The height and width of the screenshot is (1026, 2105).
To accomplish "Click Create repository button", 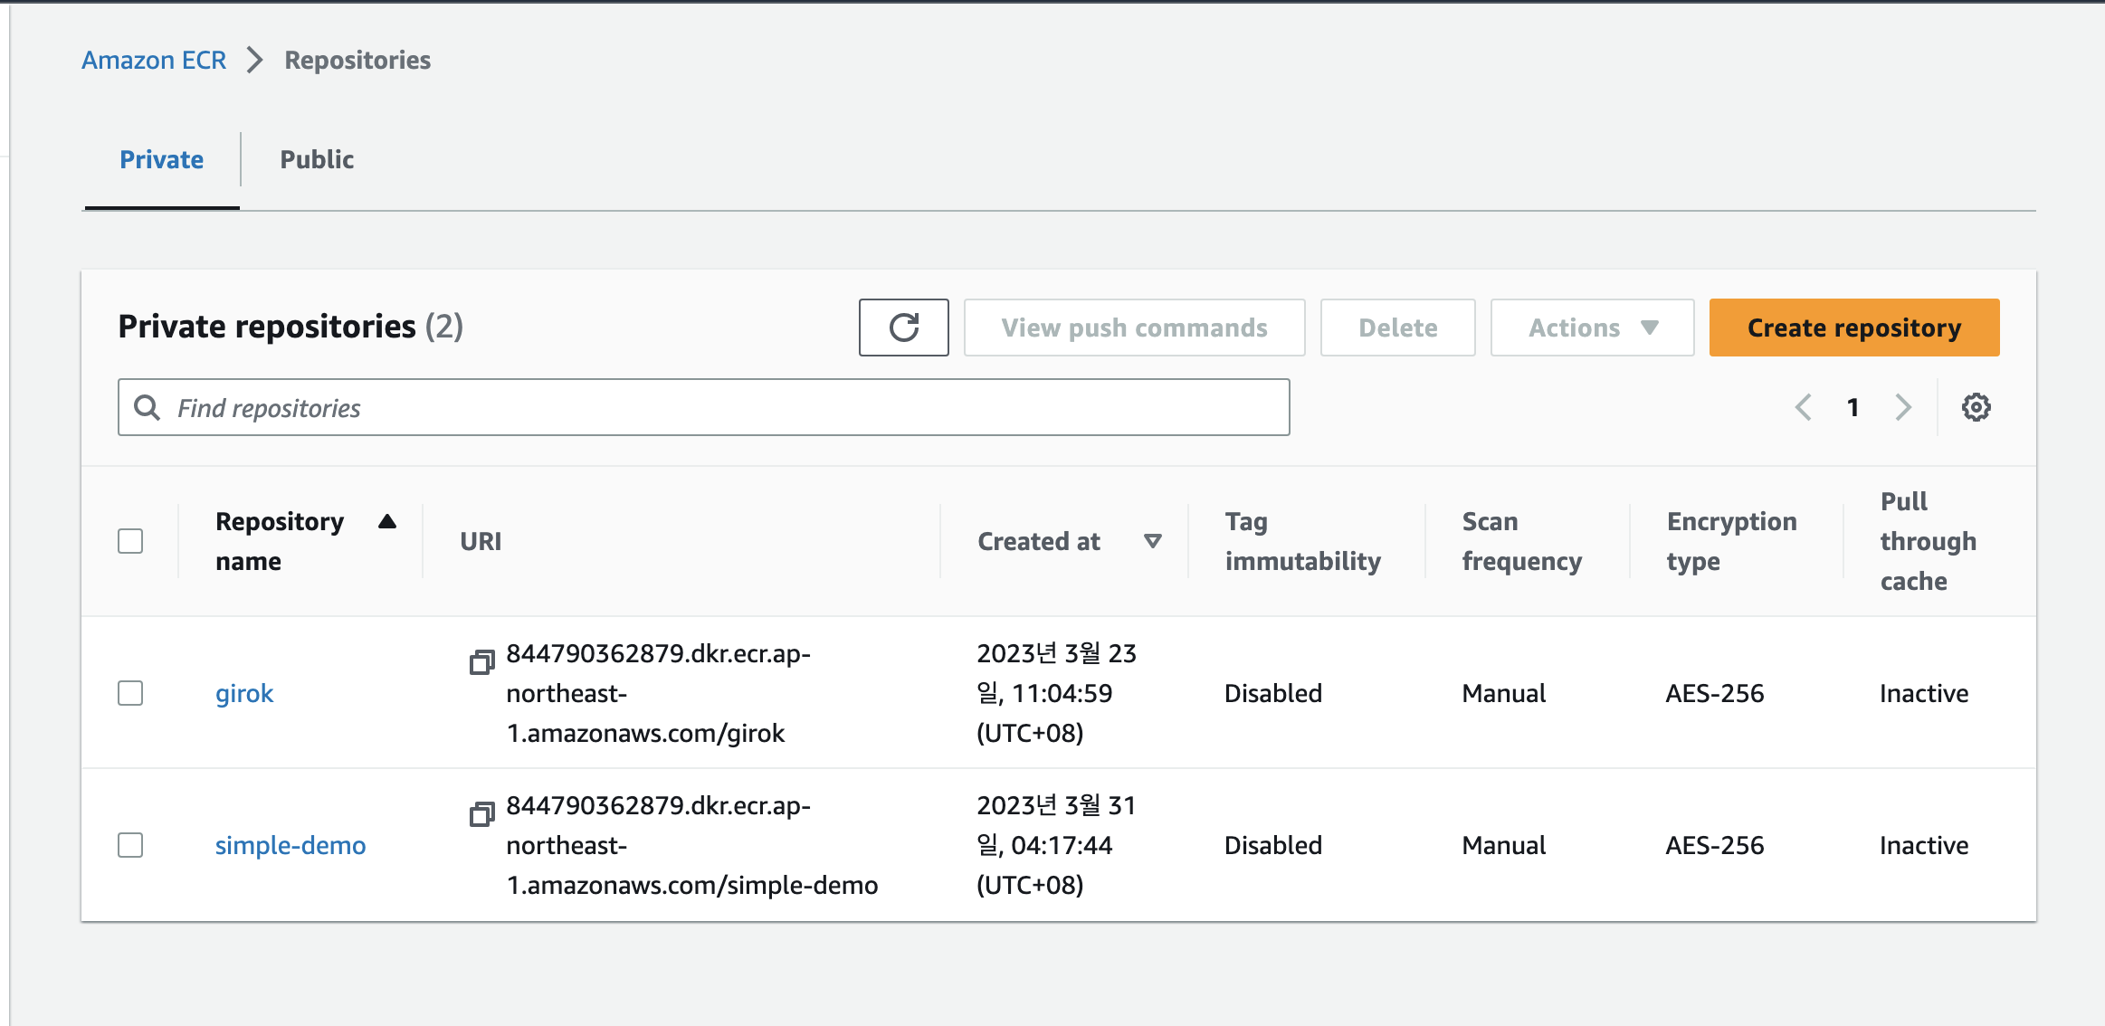I will (1853, 328).
